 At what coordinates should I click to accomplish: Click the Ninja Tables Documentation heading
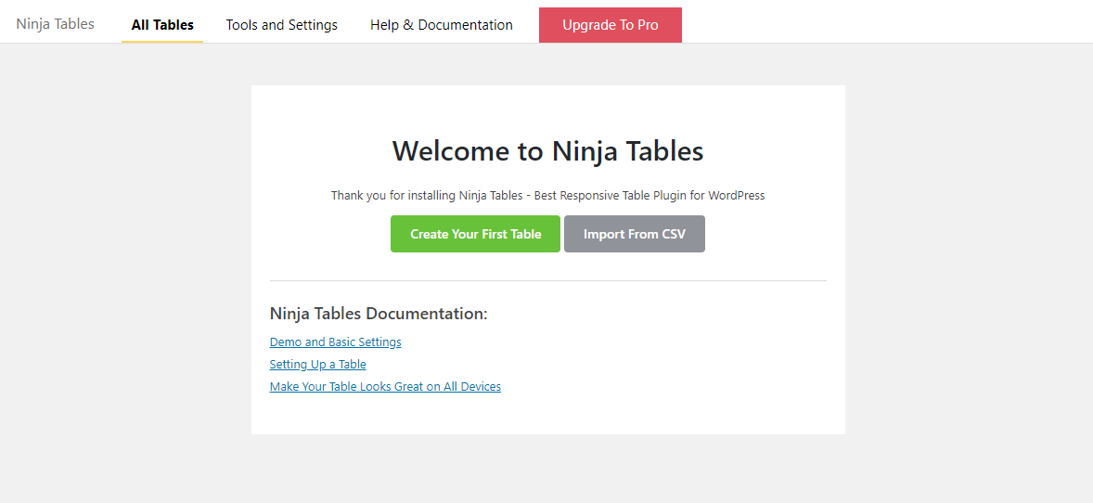(x=379, y=314)
